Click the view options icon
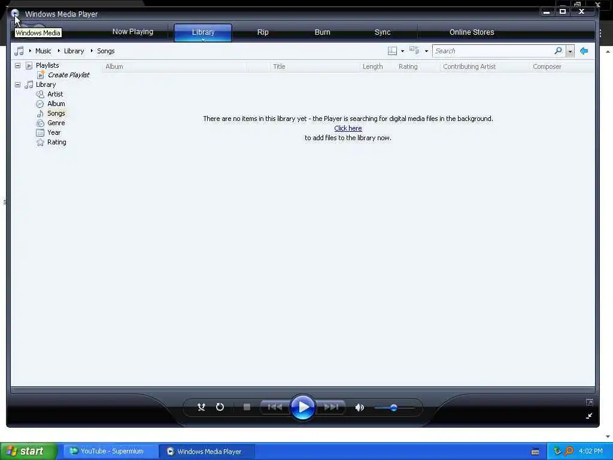Viewport: 613px width, 460px height. click(414, 50)
